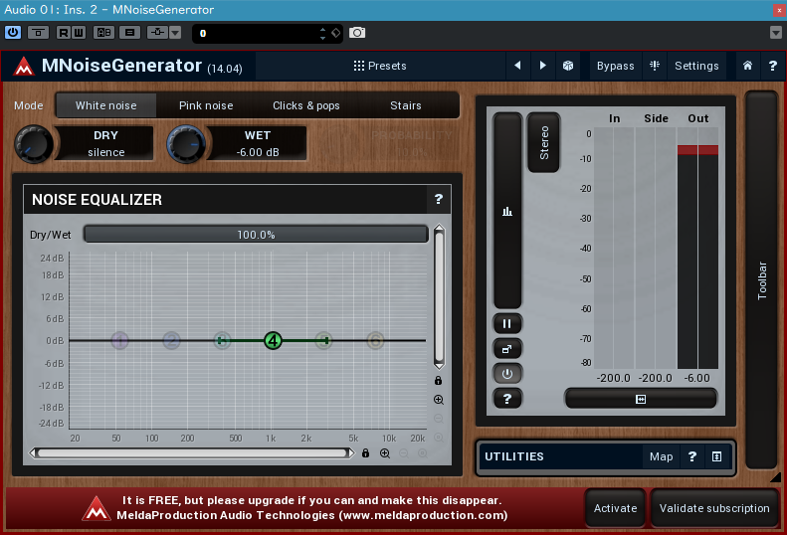Open the host window dropdown menu arrow
The width and height of the screenshot is (787, 535).
[x=775, y=33]
